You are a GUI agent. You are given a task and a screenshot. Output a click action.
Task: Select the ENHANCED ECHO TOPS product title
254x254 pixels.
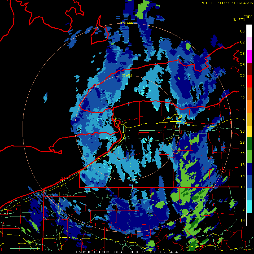[x=99, y=252]
